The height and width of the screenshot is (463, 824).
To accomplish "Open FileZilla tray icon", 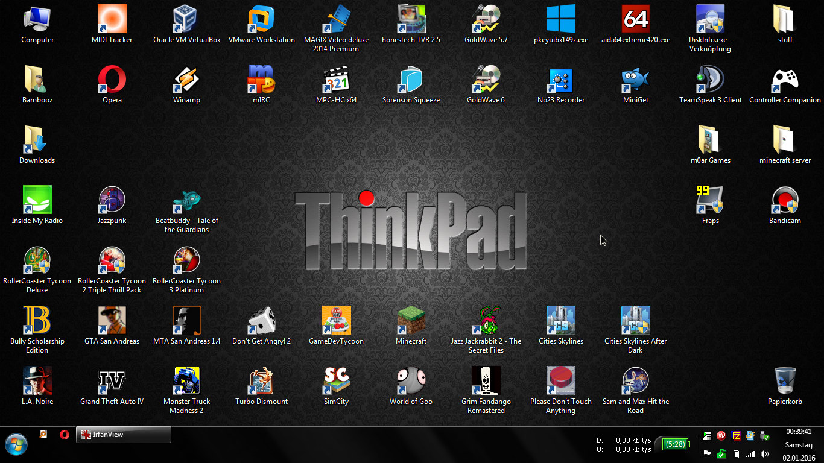I will click(736, 436).
